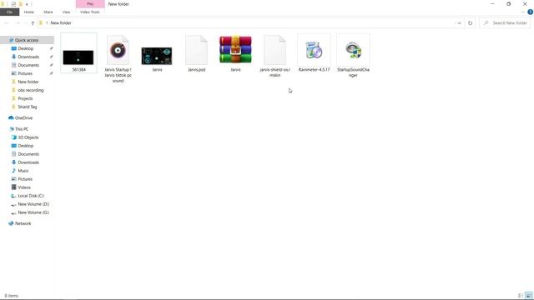The height and width of the screenshot is (300, 534).
Task: Open Pictures under Quick access
Action: pos(25,73)
